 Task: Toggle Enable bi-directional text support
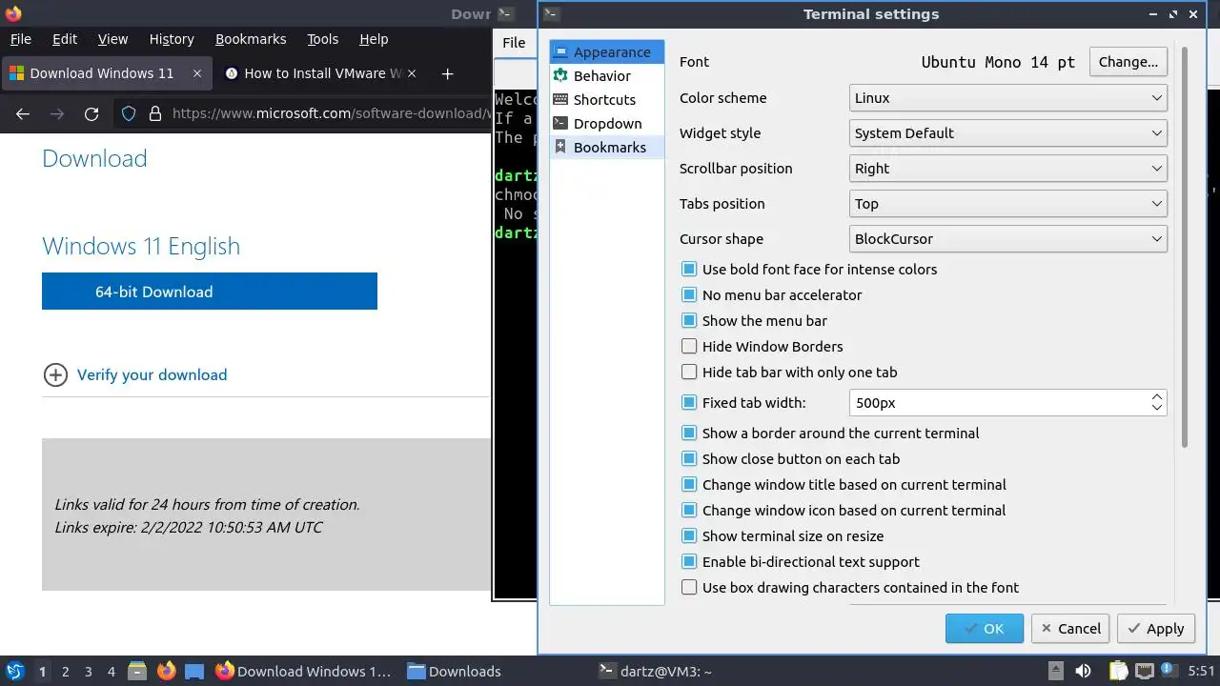(x=689, y=562)
